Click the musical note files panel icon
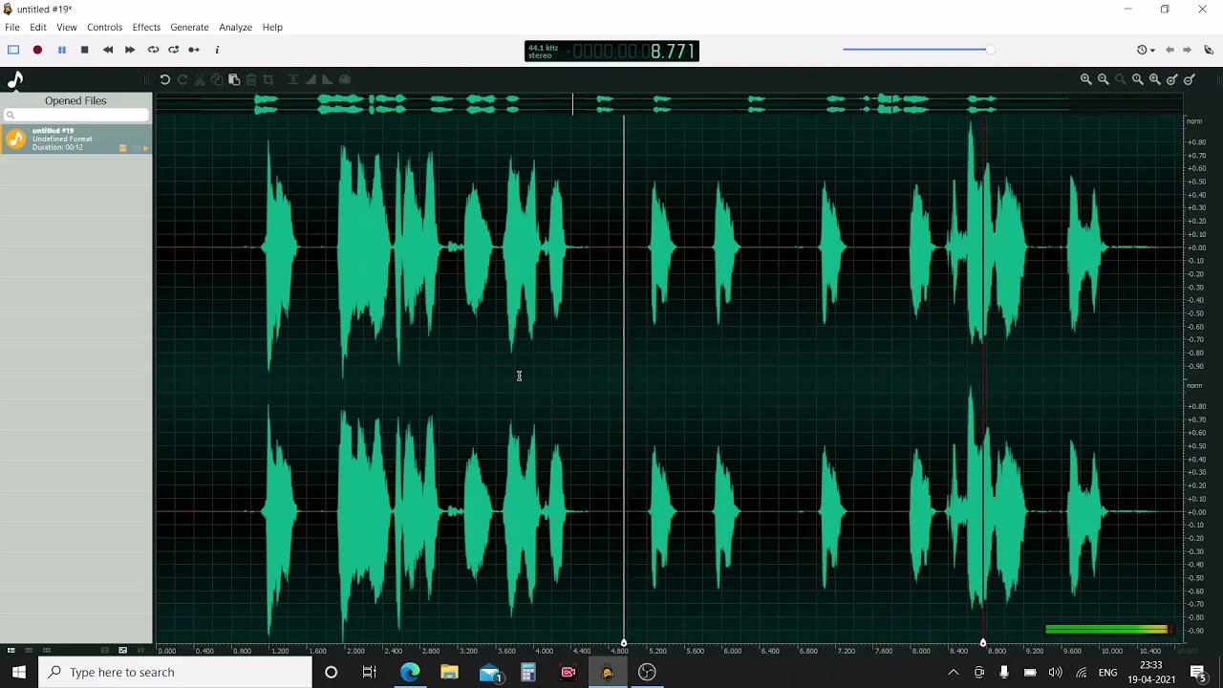This screenshot has width=1223, height=688. click(x=15, y=80)
